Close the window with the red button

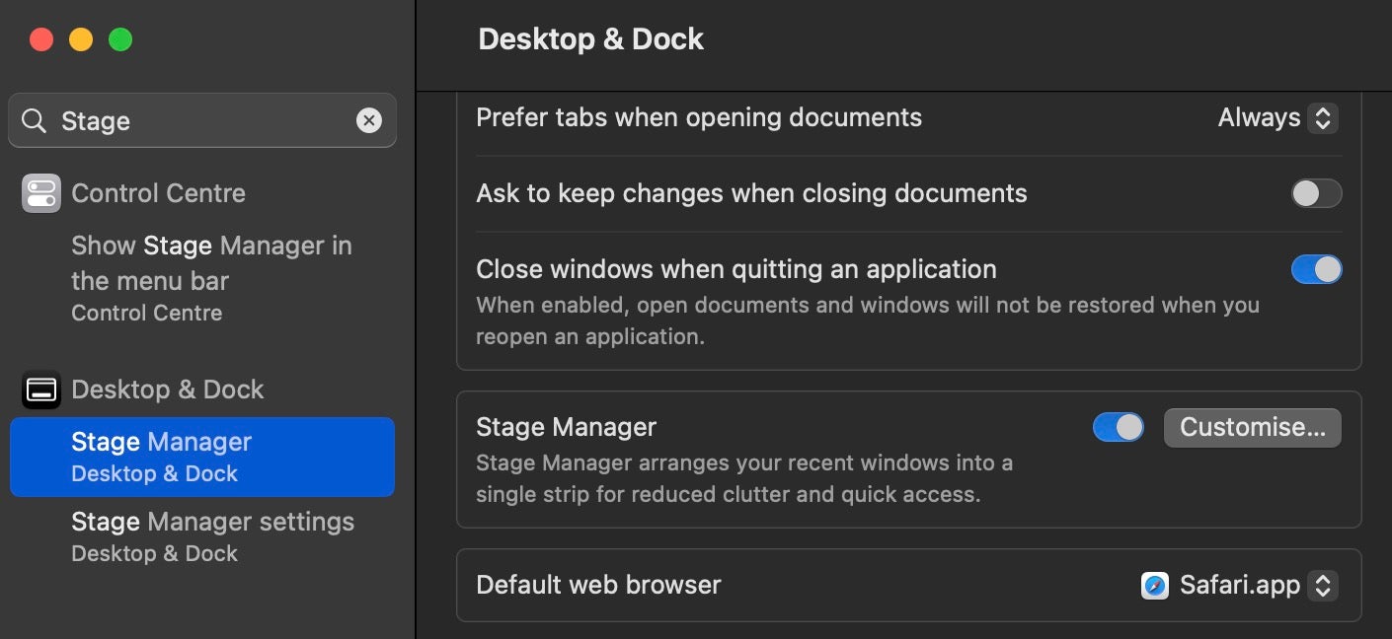coord(41,39)
